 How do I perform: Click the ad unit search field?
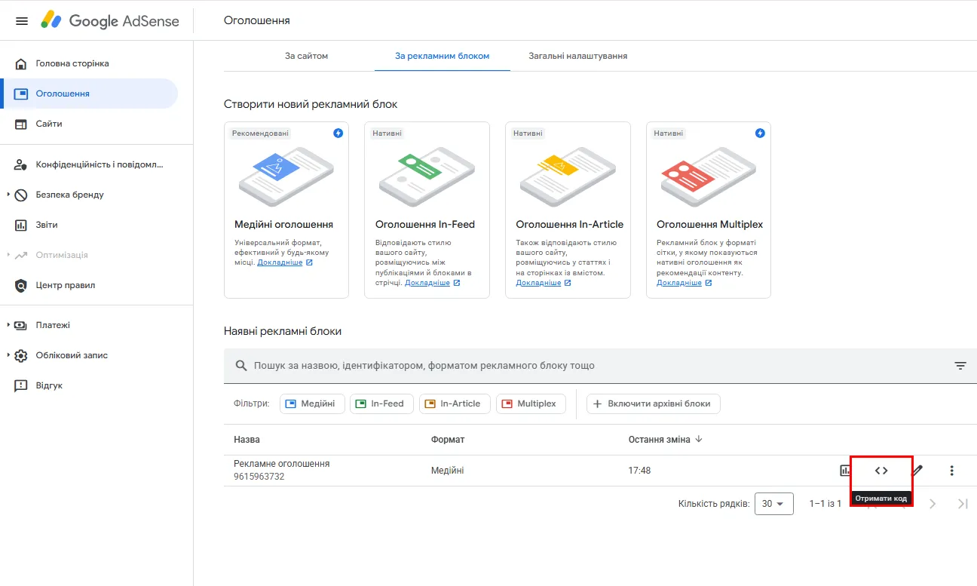588,366
